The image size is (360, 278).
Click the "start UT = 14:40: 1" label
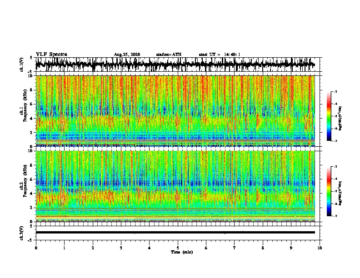pos(220,55)
